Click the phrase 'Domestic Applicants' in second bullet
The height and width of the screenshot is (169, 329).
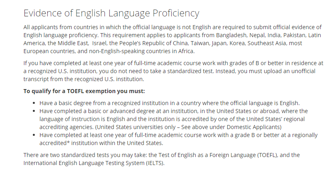click(253, 127)
